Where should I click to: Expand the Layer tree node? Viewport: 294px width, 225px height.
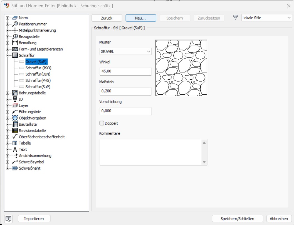click(x=8, y=106)
